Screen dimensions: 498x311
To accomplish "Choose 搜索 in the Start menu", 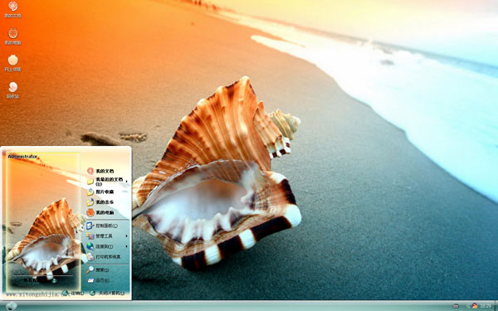I will pos(98,270).
